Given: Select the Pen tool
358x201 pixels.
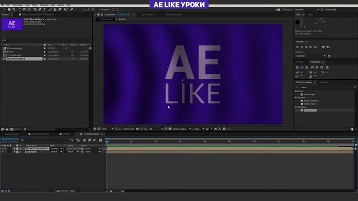Looking at the screenshot, I should point(40,9).
